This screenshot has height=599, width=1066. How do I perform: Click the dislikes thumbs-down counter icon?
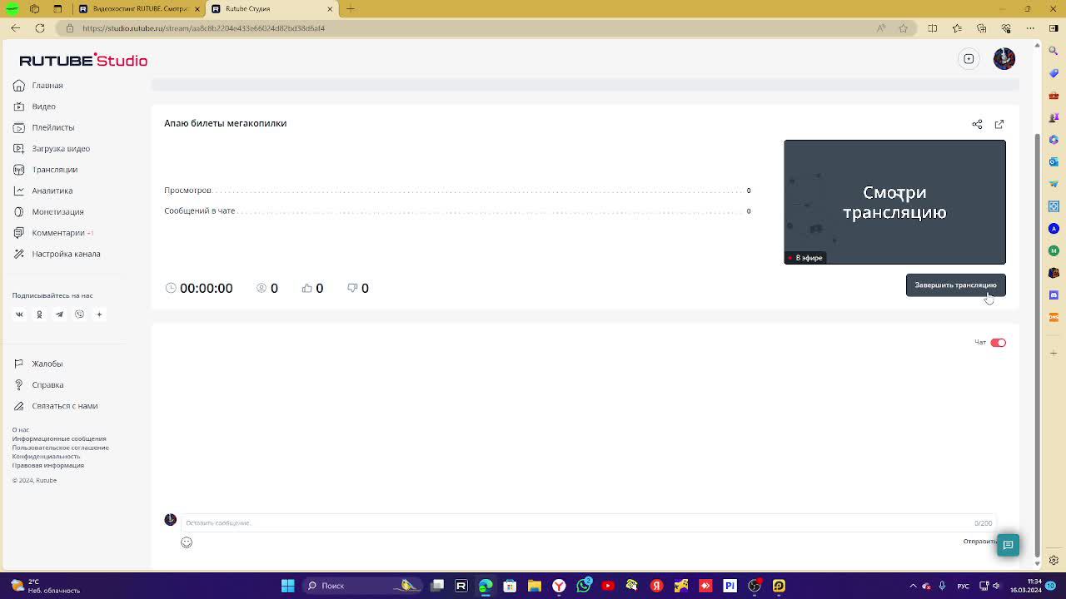tap(352, 288)
